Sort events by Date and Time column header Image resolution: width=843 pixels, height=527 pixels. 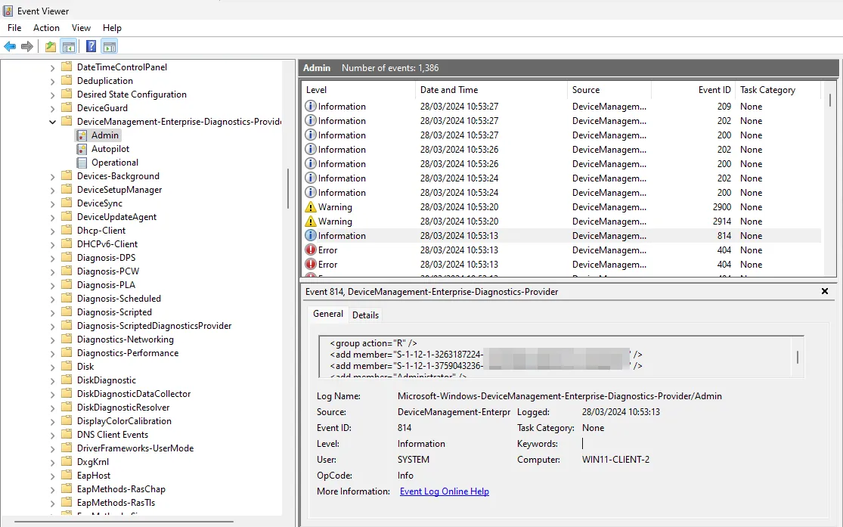491,90
